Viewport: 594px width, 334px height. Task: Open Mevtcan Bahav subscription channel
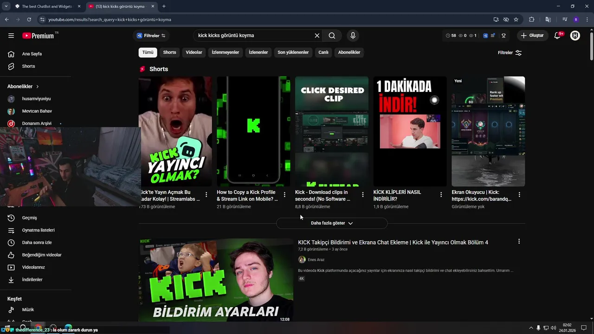pos(36,111)
